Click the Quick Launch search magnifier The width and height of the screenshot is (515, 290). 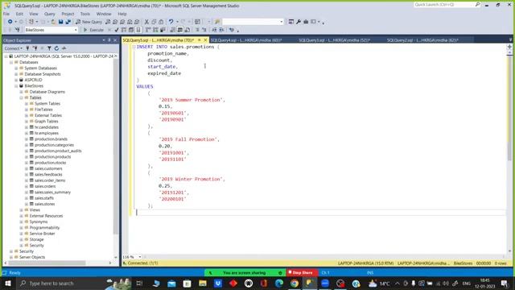tap(477, 5)
